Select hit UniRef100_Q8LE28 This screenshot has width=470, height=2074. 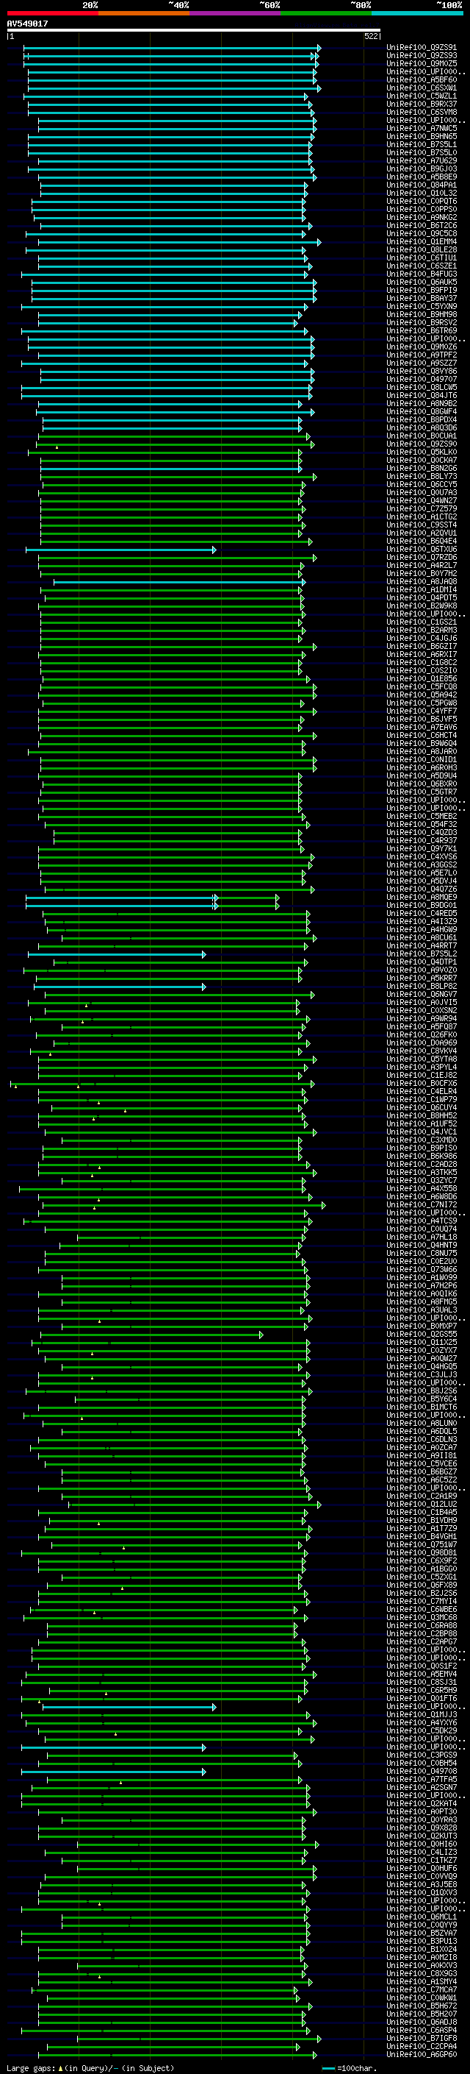coord(422,250)
